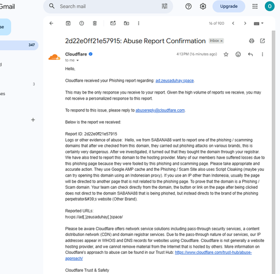This screenshot has height=274, width=280.
Task: Click the Gmail logo
Action: 7,7
